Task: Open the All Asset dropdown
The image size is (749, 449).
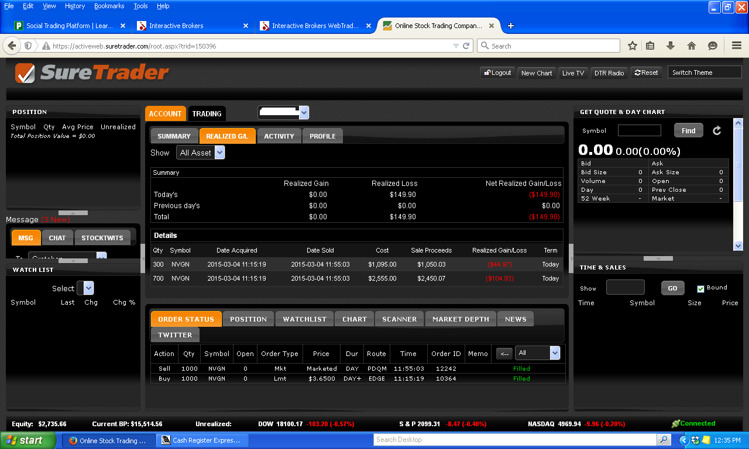Action: [x=219, y=153]
